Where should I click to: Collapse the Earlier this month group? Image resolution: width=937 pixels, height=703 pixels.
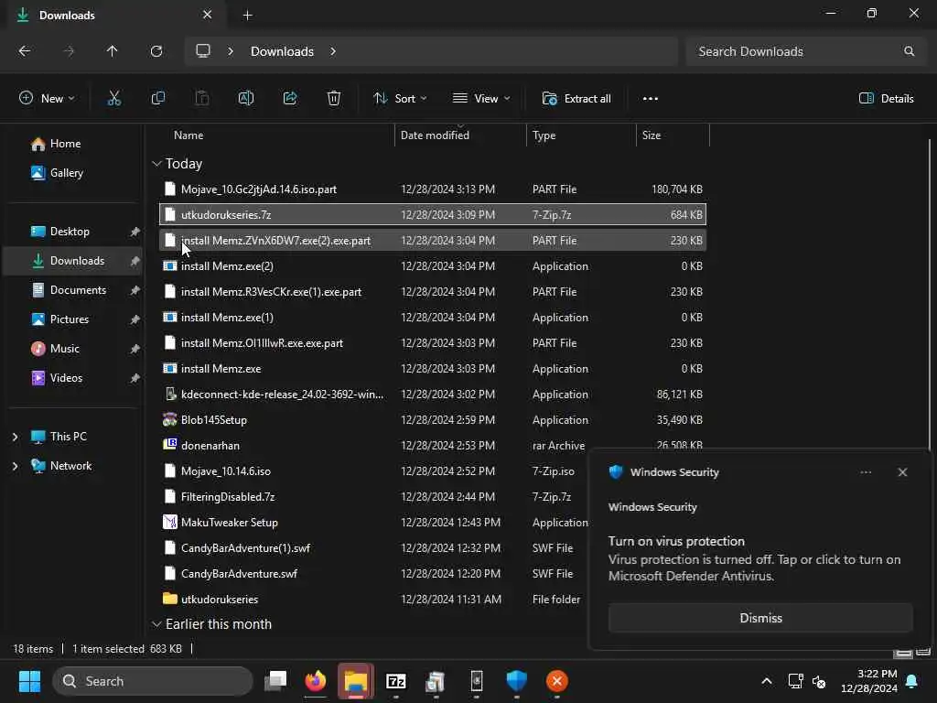[x=156, y=624]
